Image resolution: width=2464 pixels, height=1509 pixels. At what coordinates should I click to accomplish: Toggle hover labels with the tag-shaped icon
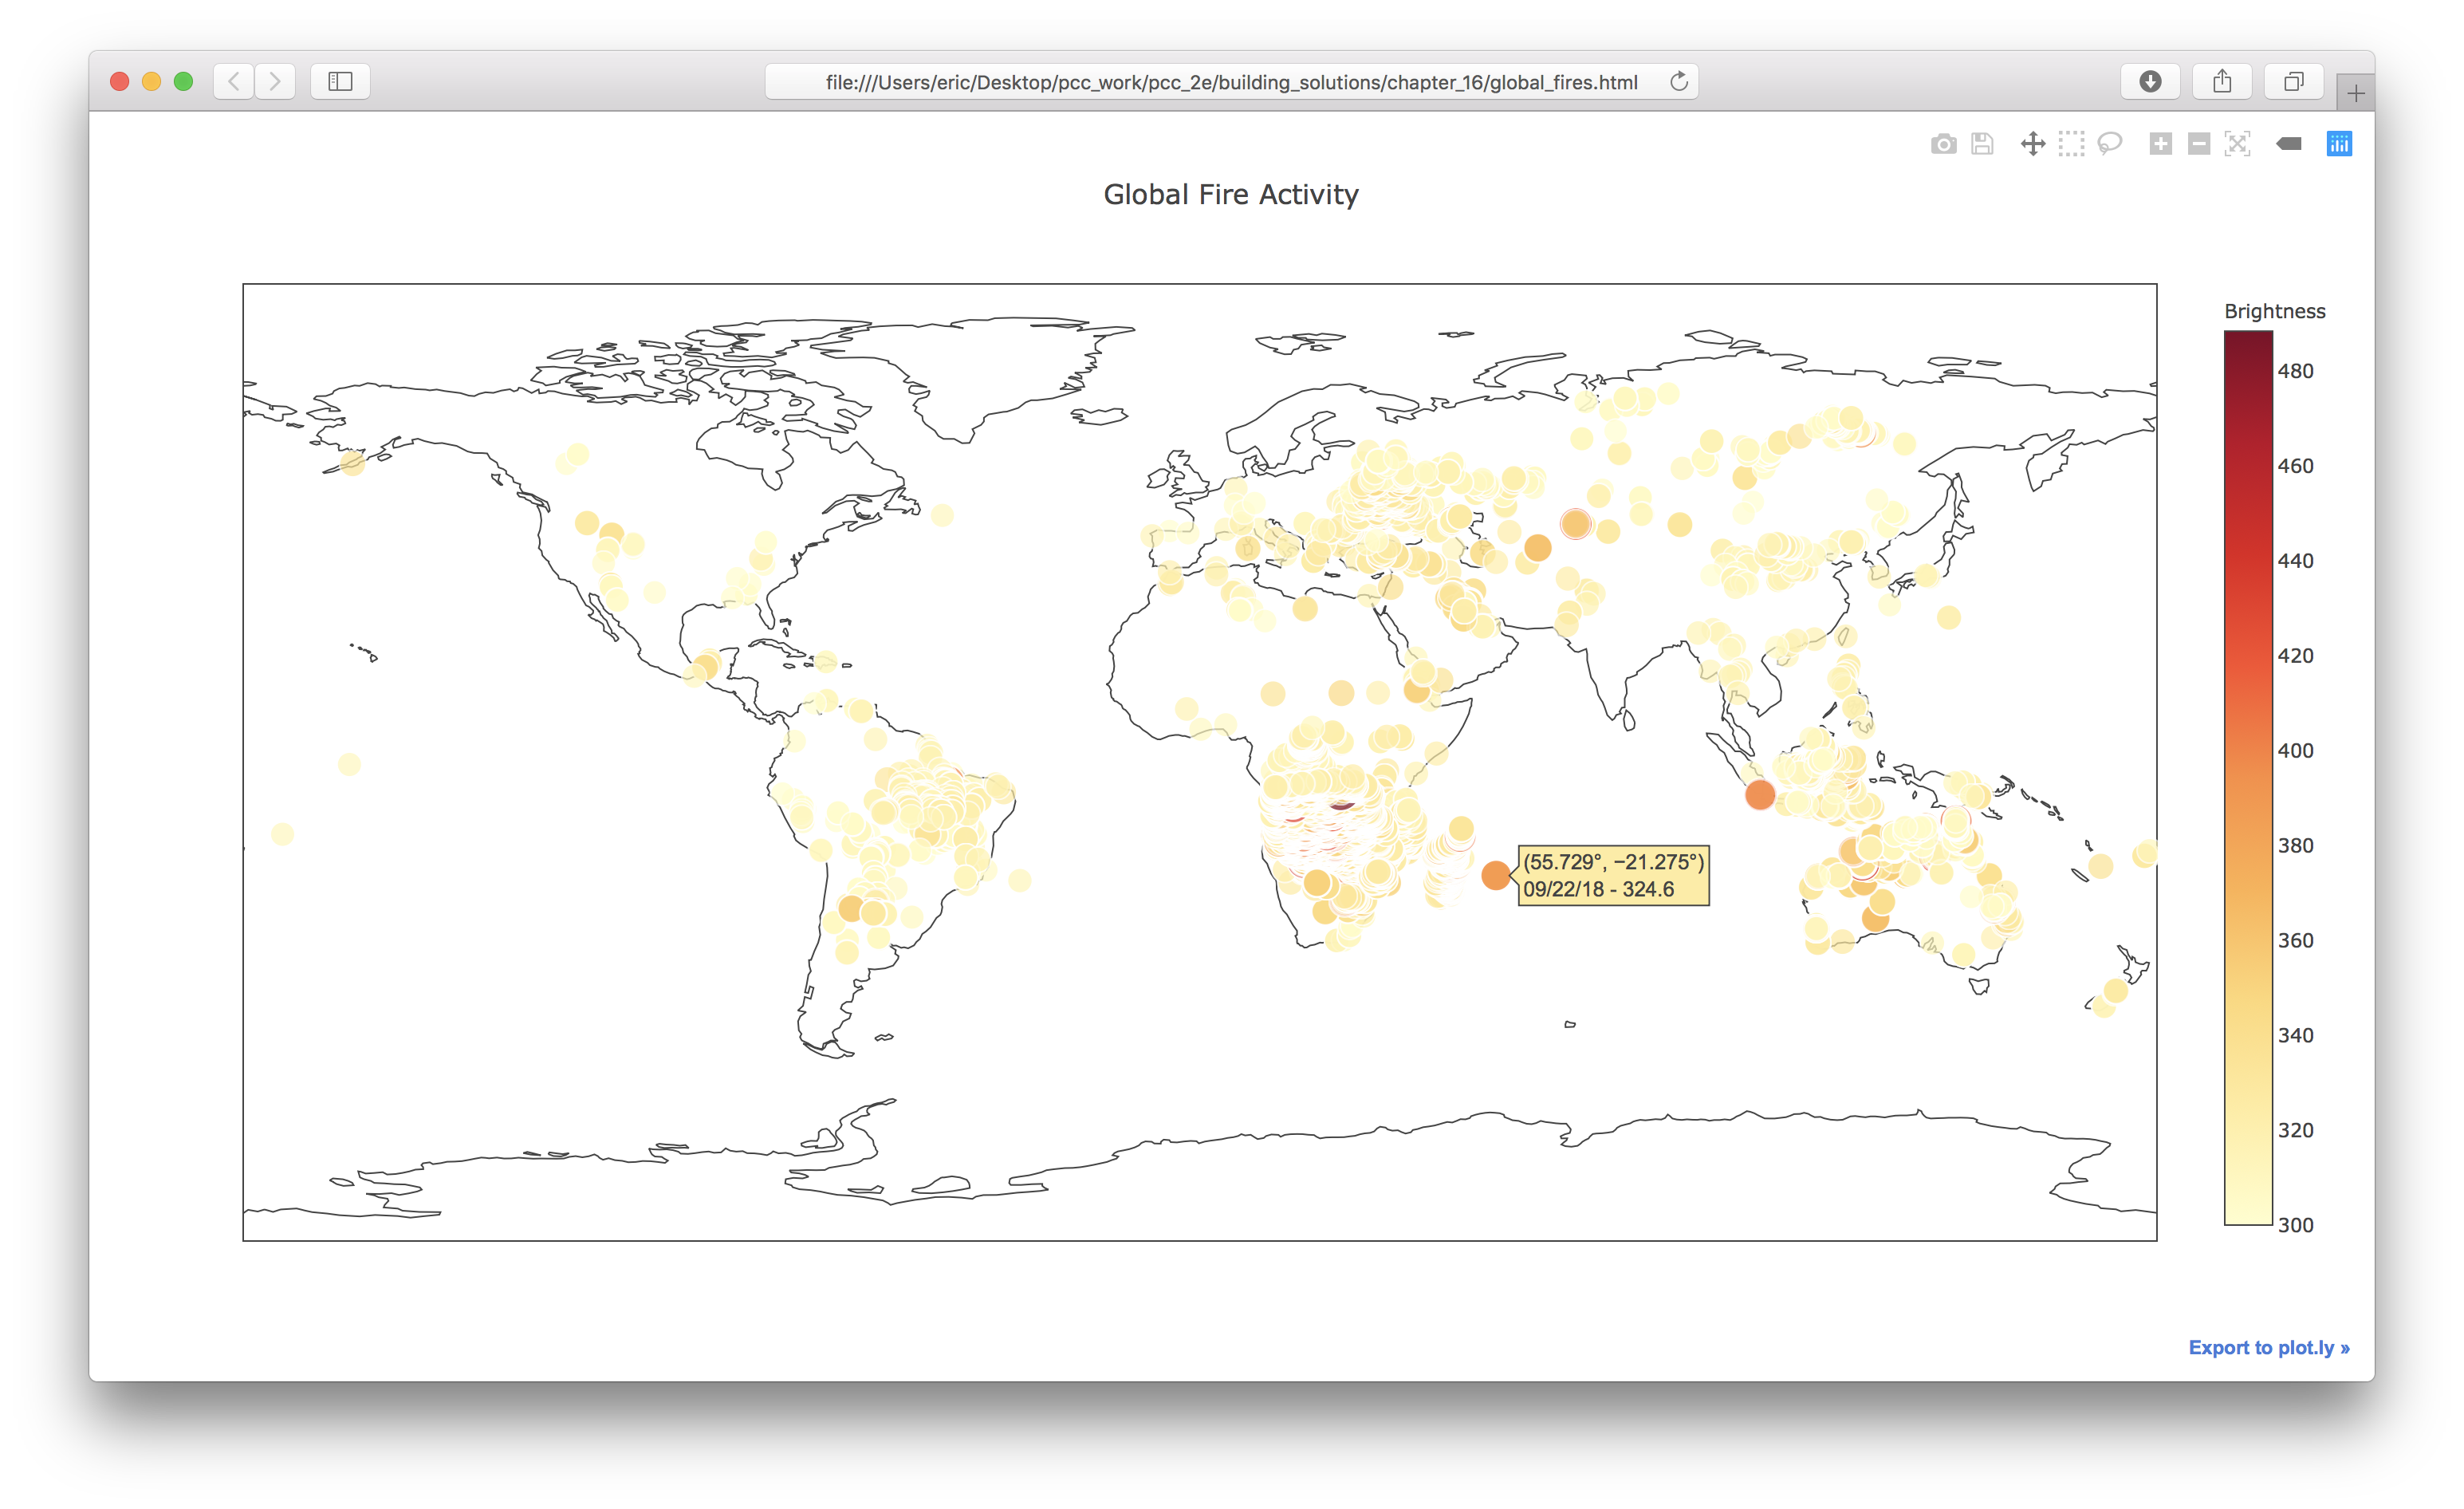(x=2289, y=144)
